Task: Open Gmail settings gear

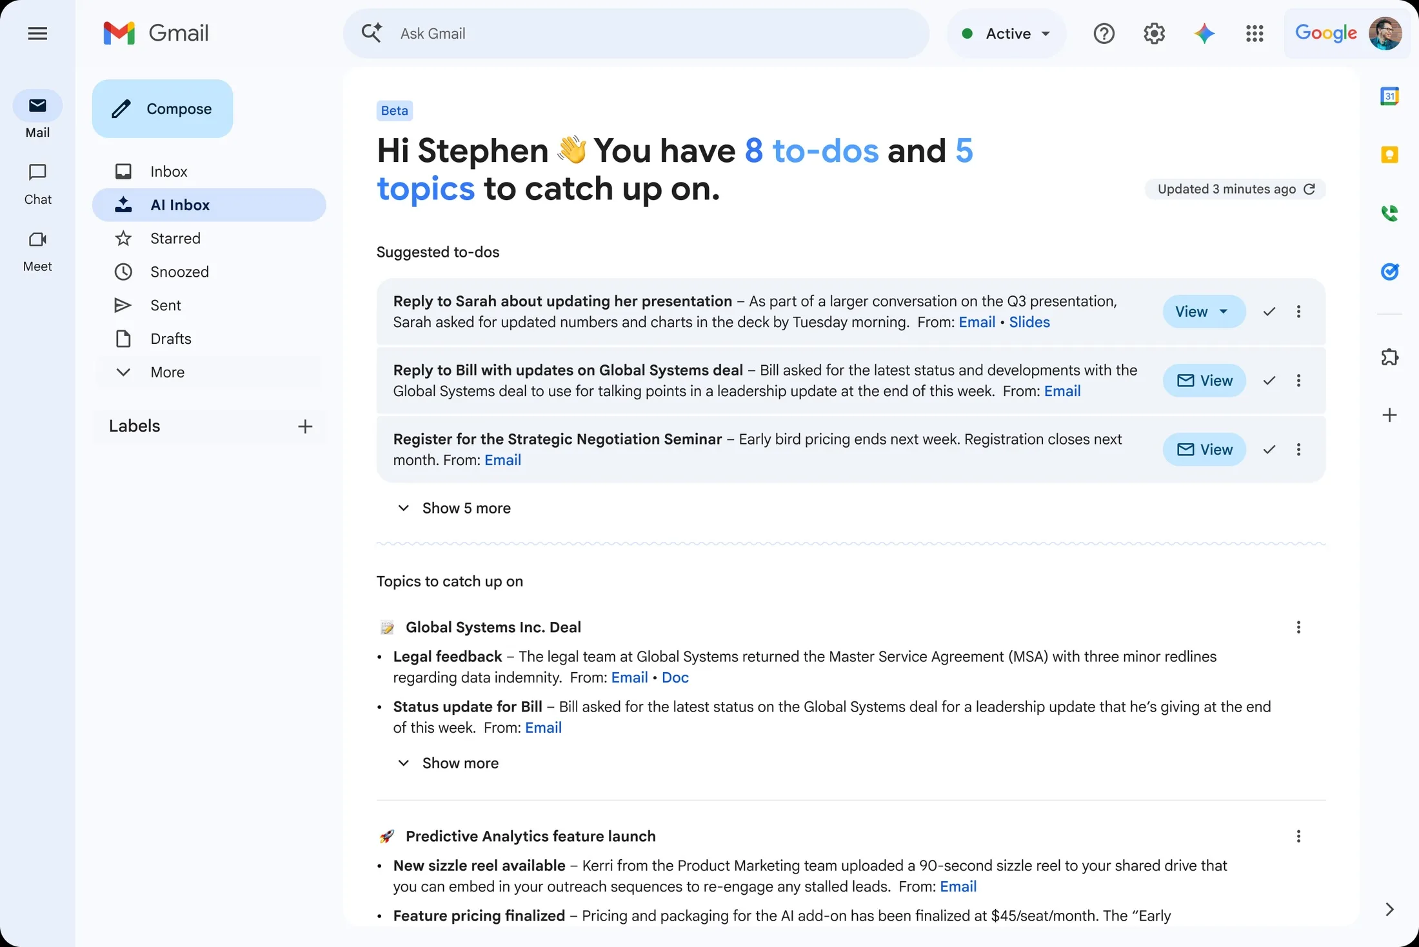Action: (x=1154, y=33)
